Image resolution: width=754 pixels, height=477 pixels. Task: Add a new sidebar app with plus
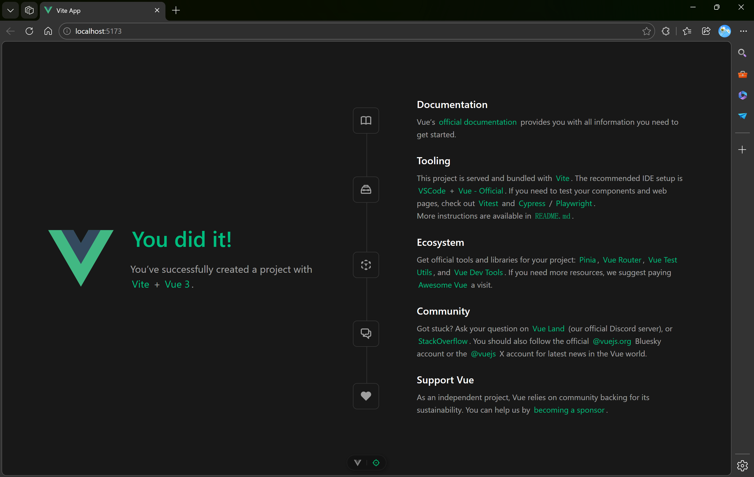(742, 150)
